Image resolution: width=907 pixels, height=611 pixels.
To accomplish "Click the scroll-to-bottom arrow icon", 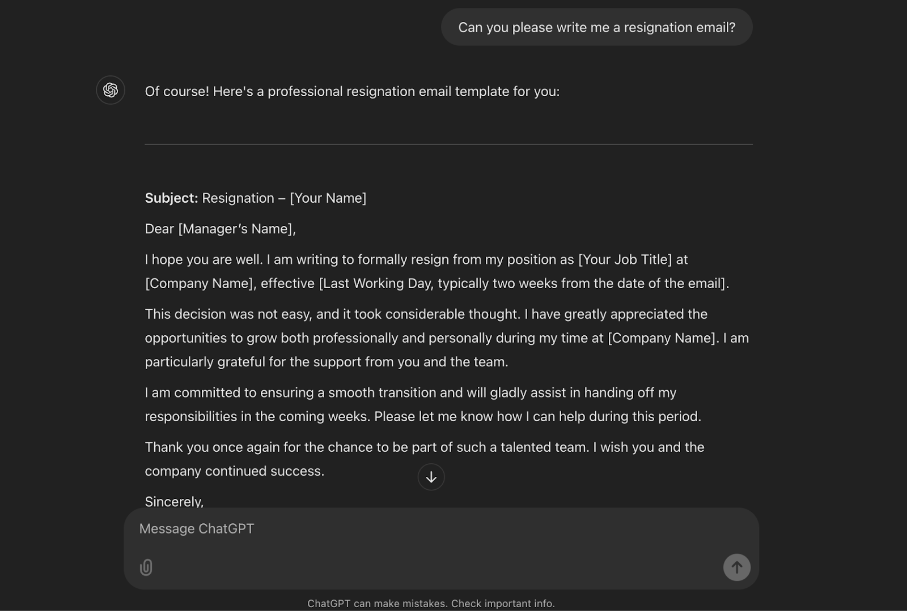I will point(431,477).
